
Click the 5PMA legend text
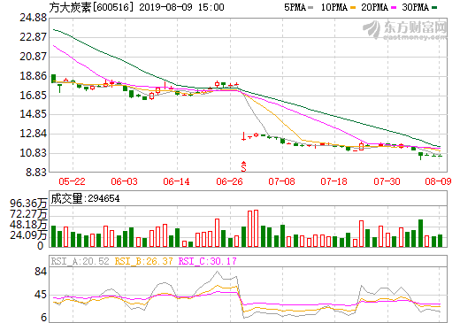pyautogui.click(x=295, y=7)
